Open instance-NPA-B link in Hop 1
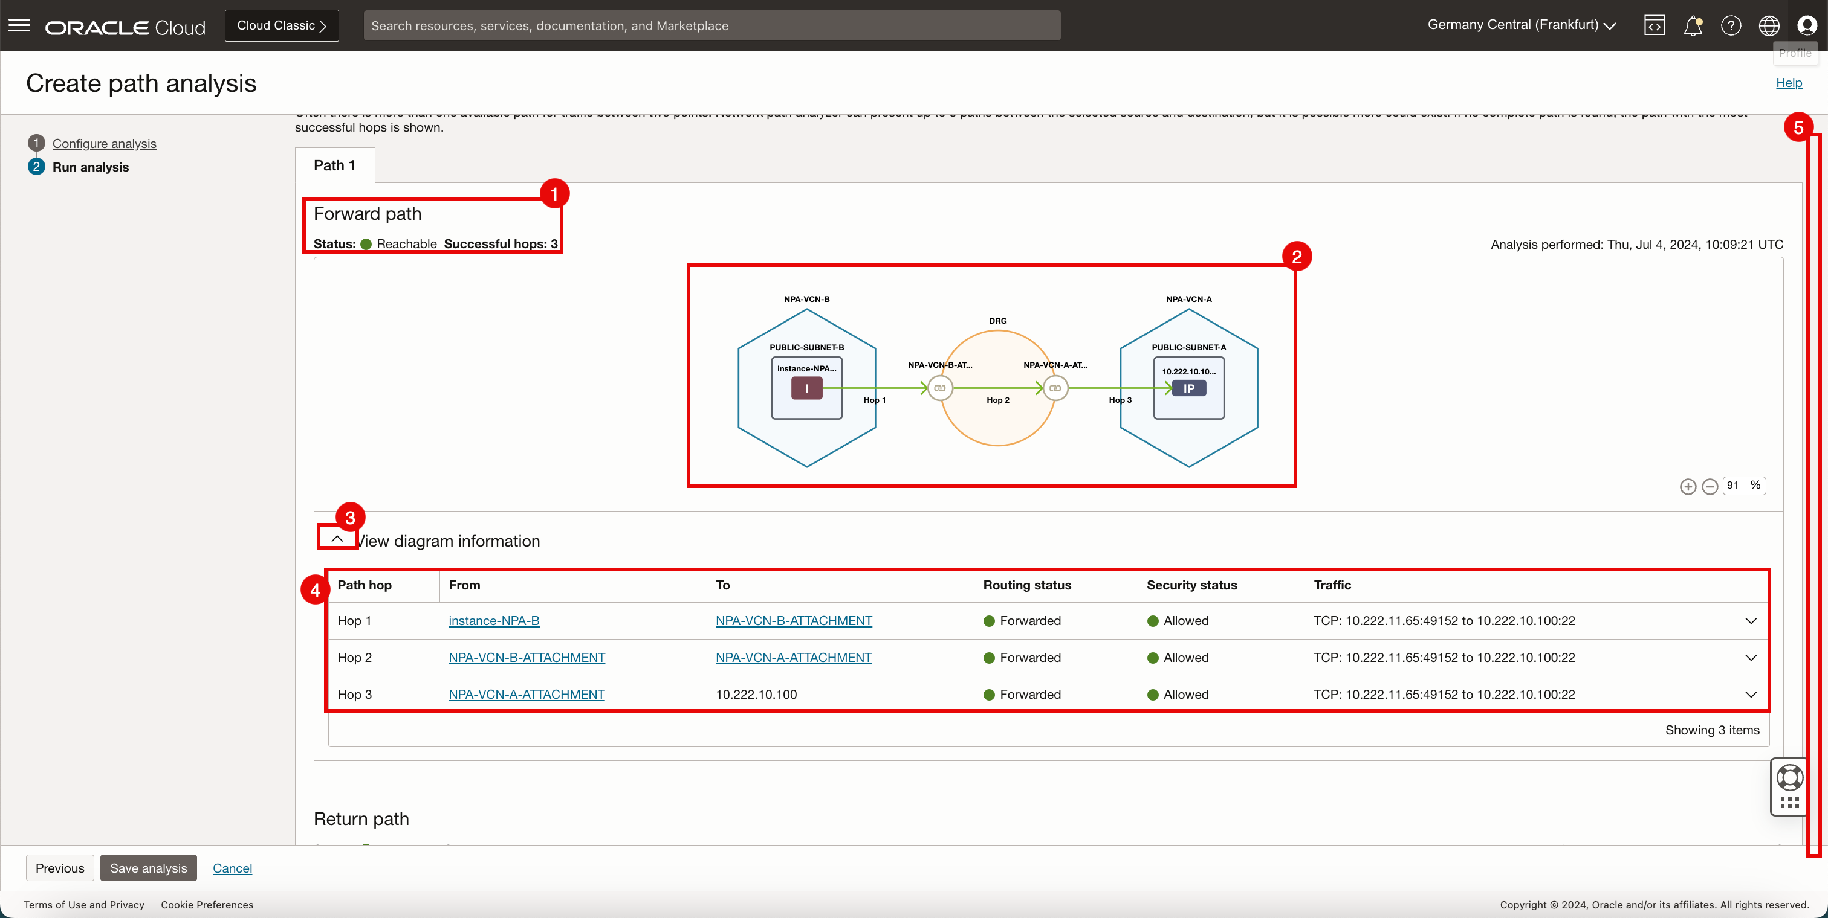Screen dimensions: 1828x918 [x=494, y=621]
